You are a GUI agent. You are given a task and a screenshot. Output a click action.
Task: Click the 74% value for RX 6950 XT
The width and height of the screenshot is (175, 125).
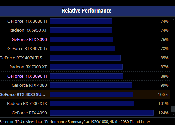[164, 30]
